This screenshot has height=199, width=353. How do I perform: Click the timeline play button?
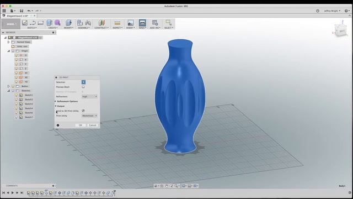[x=13, y=193]
